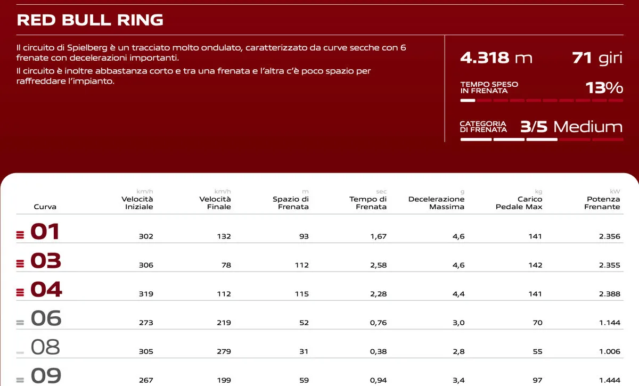Image resolution: width=639 pixels, height=386 pixels.
Task: Click the 2.388 kW value for curve 04
Action: tap(609, 294)
